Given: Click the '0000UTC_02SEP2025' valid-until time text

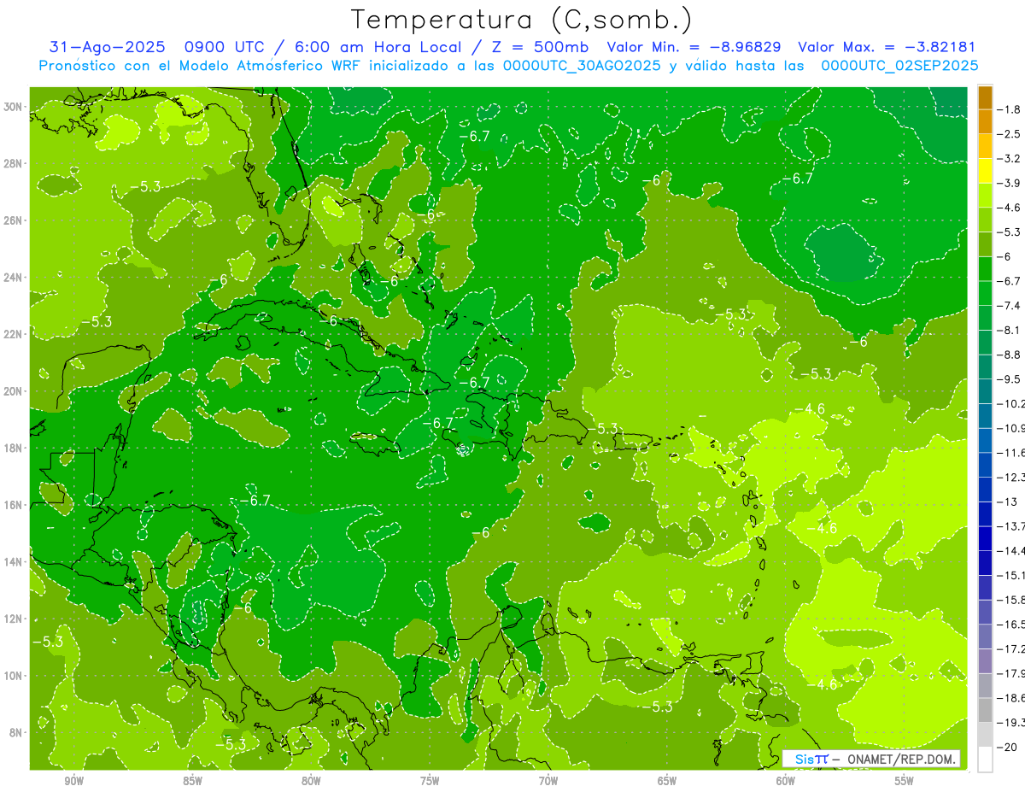Looking at the screenshot, I should point(899,65).
